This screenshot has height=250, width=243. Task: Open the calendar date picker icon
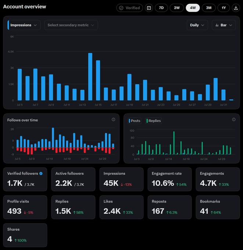149,8
